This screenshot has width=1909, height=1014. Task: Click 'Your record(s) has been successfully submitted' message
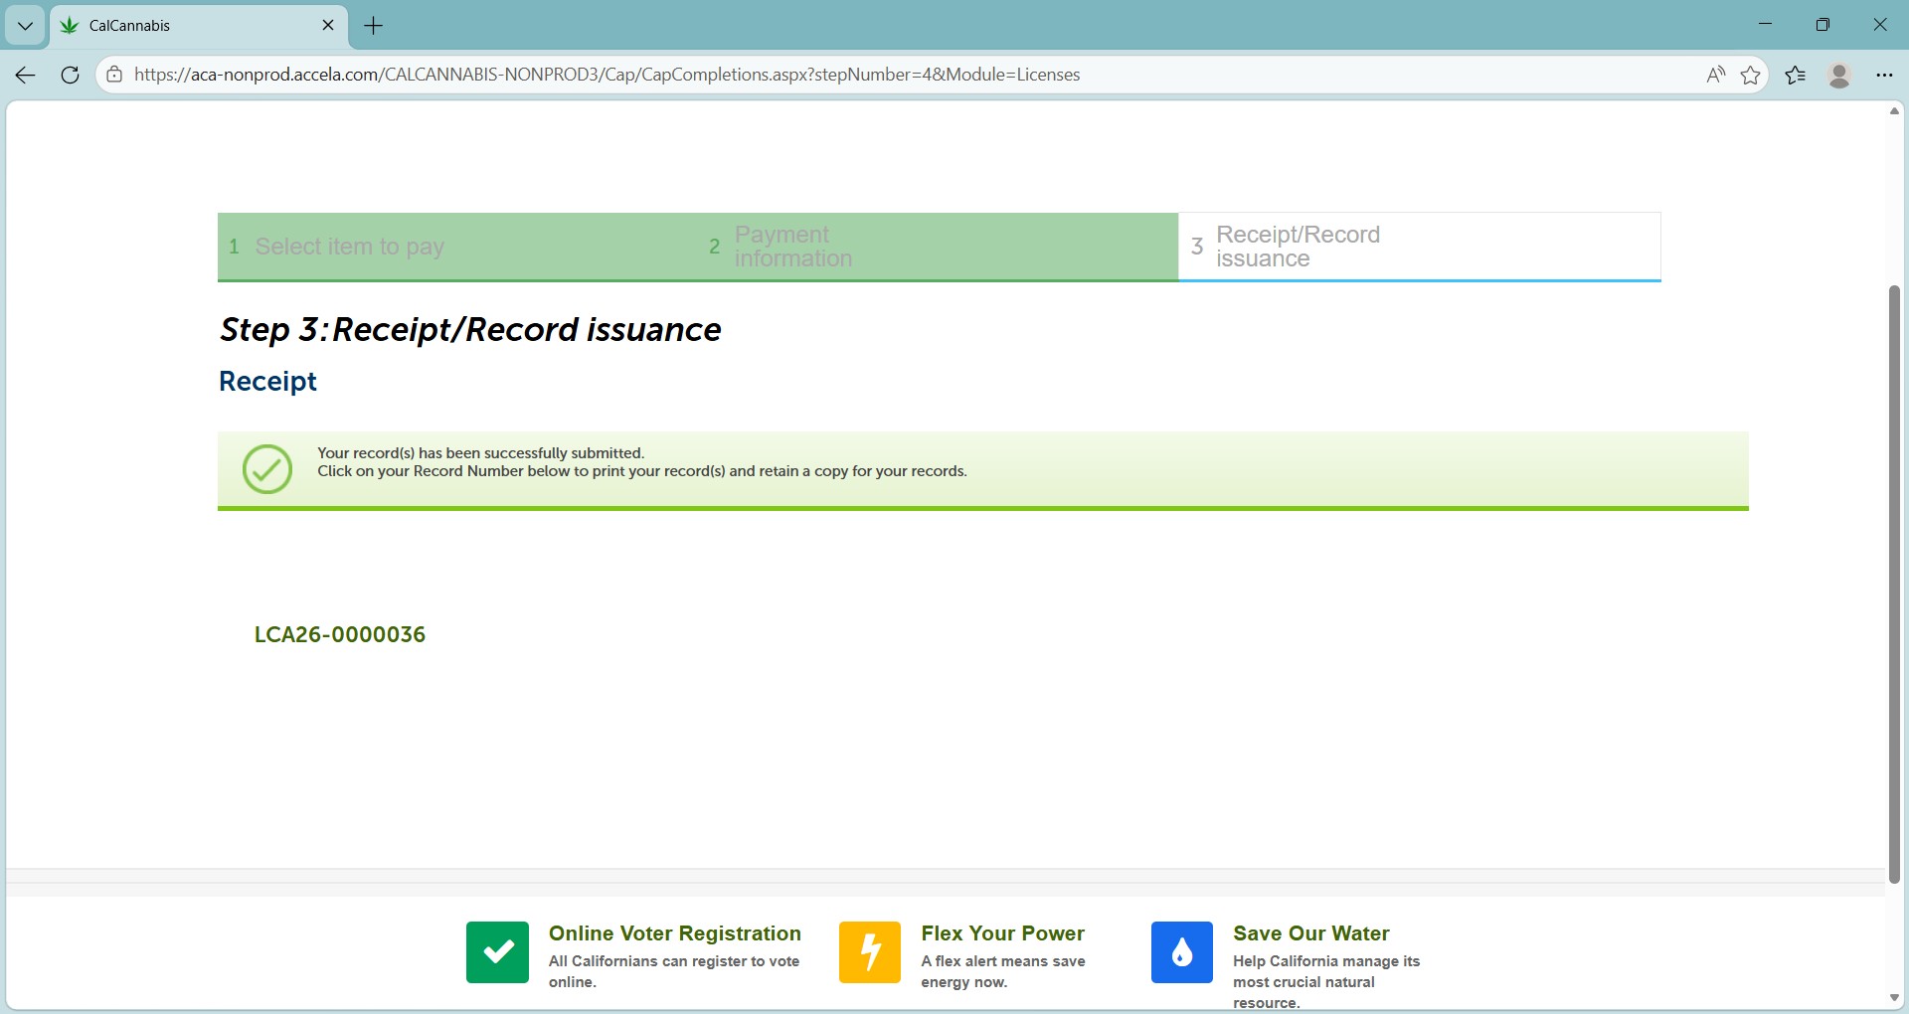pos(481,453)
